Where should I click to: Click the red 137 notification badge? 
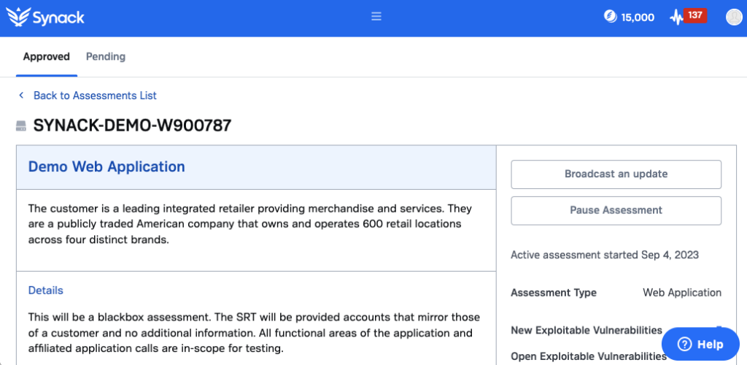click(695, 15)
